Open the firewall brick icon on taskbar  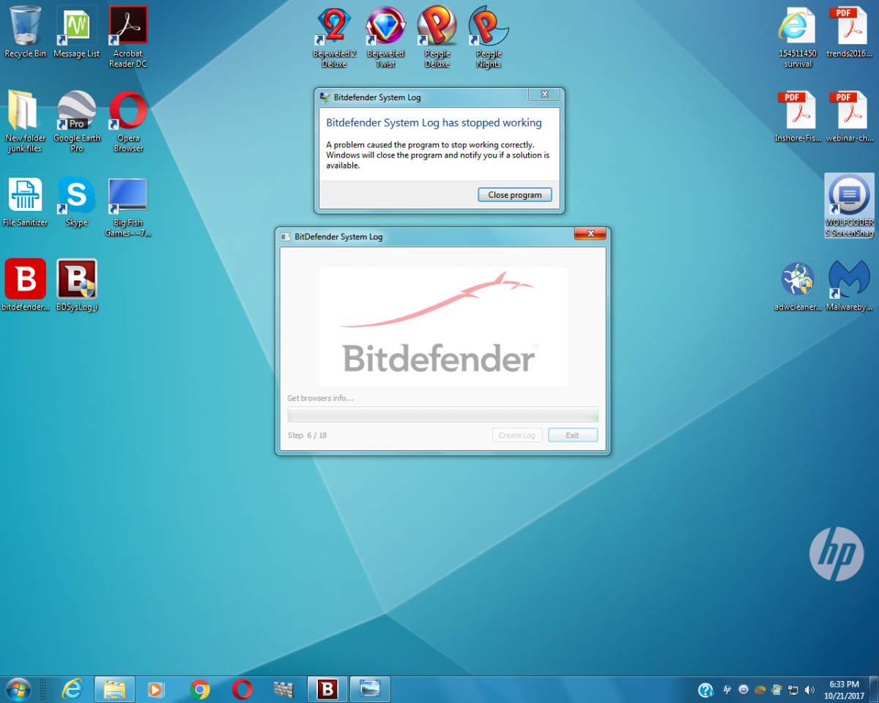(284, 689)
